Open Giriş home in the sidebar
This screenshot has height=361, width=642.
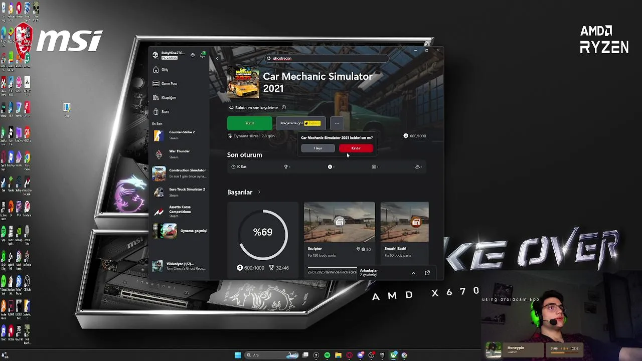point(180,70)
